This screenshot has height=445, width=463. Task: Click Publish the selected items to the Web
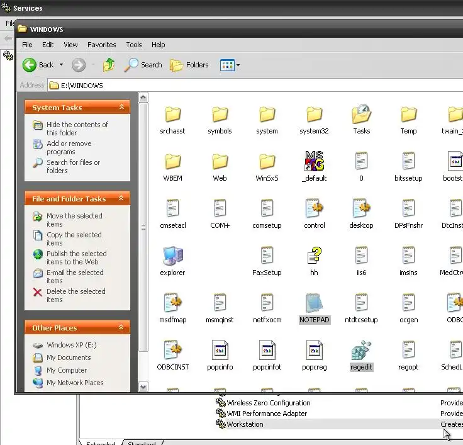click(70, 257)
